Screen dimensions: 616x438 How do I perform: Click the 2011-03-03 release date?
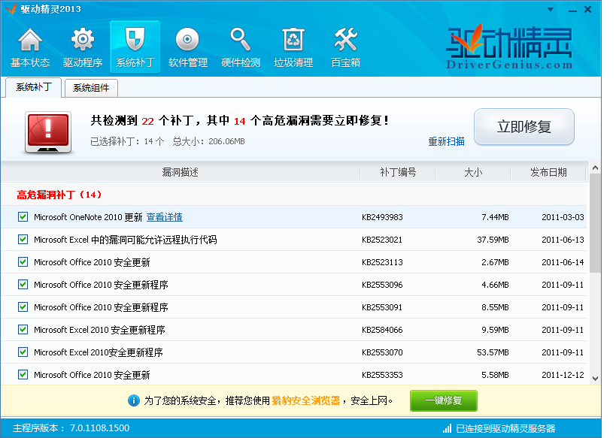(x=563, y=217)
